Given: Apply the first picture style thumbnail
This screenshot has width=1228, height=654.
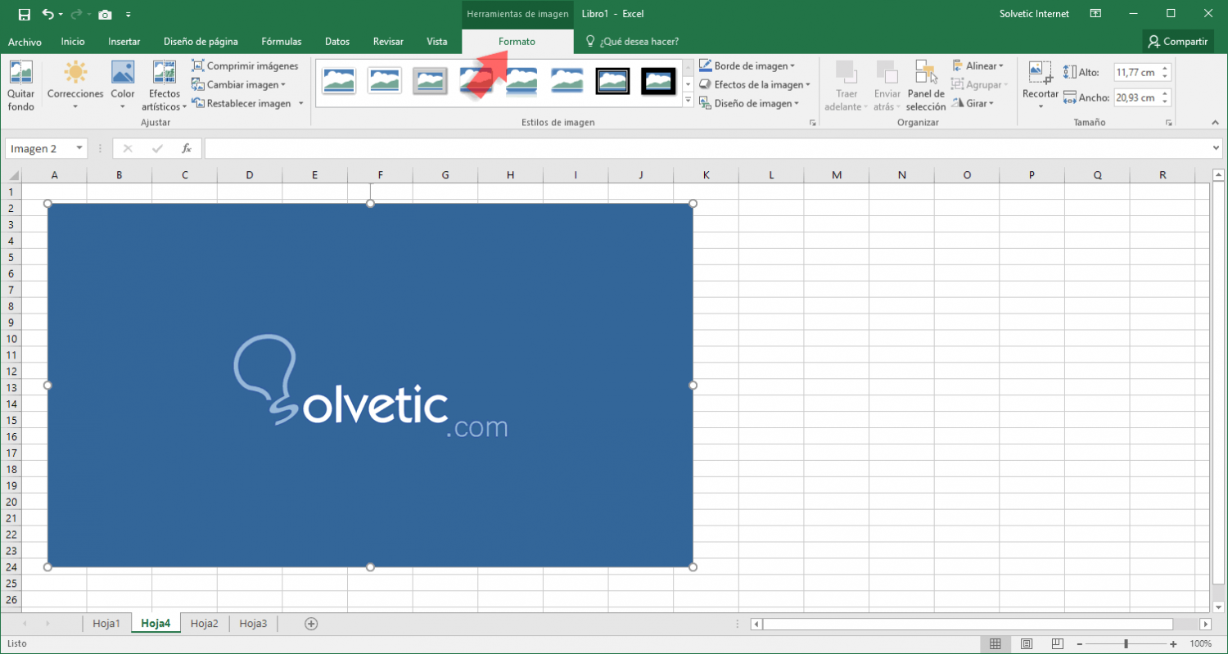Looking at the screenshot, I should point(339,80).
